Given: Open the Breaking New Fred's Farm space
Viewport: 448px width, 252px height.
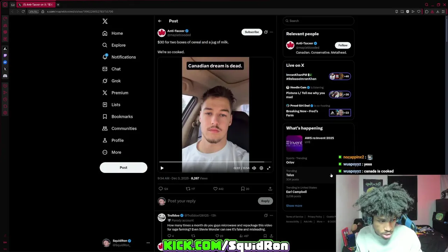Looking at the screenshot, I should click(x=318, y=111).
